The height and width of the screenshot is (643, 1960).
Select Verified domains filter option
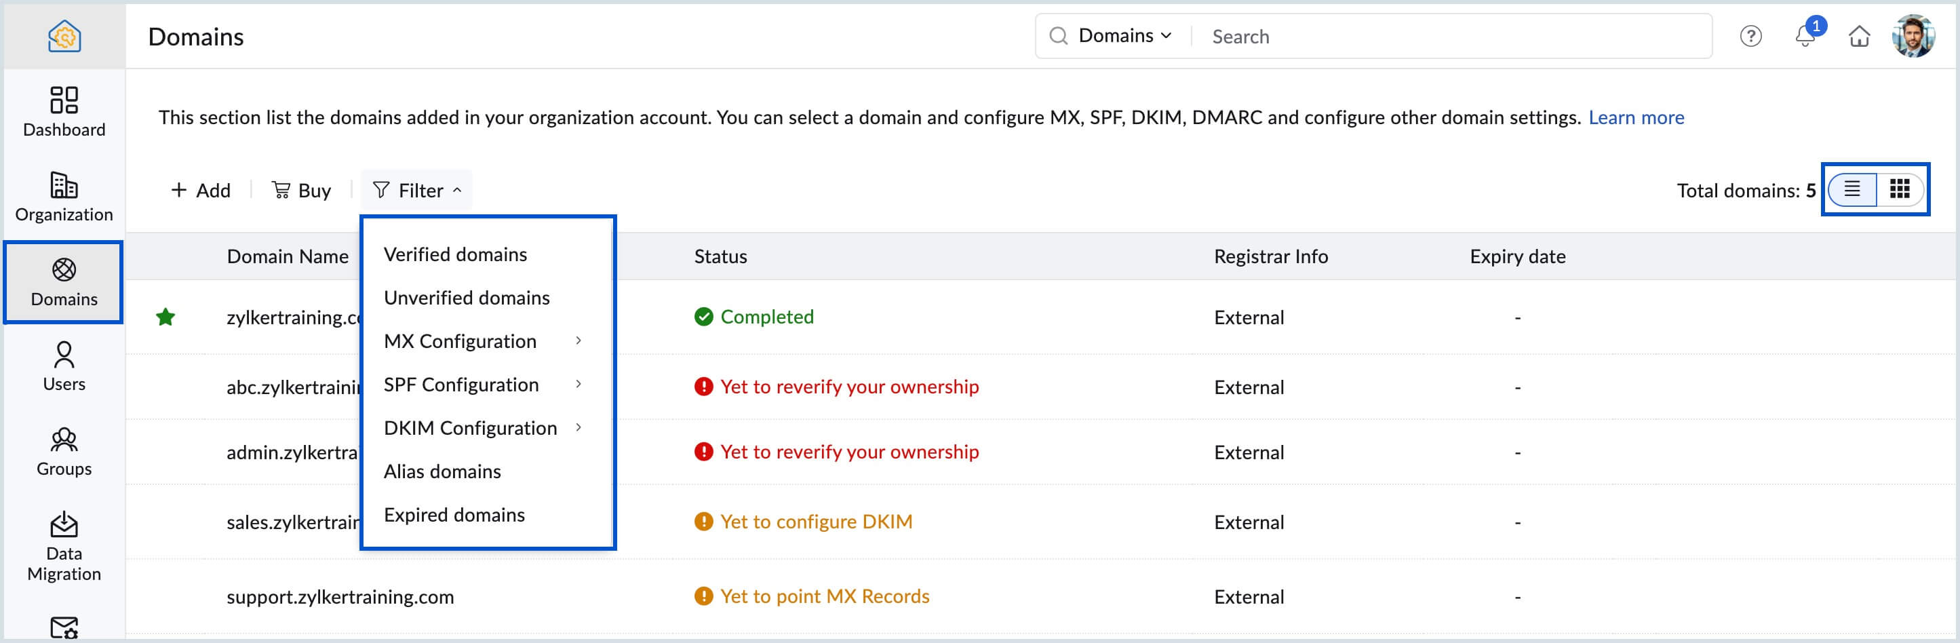click(455, 254)
